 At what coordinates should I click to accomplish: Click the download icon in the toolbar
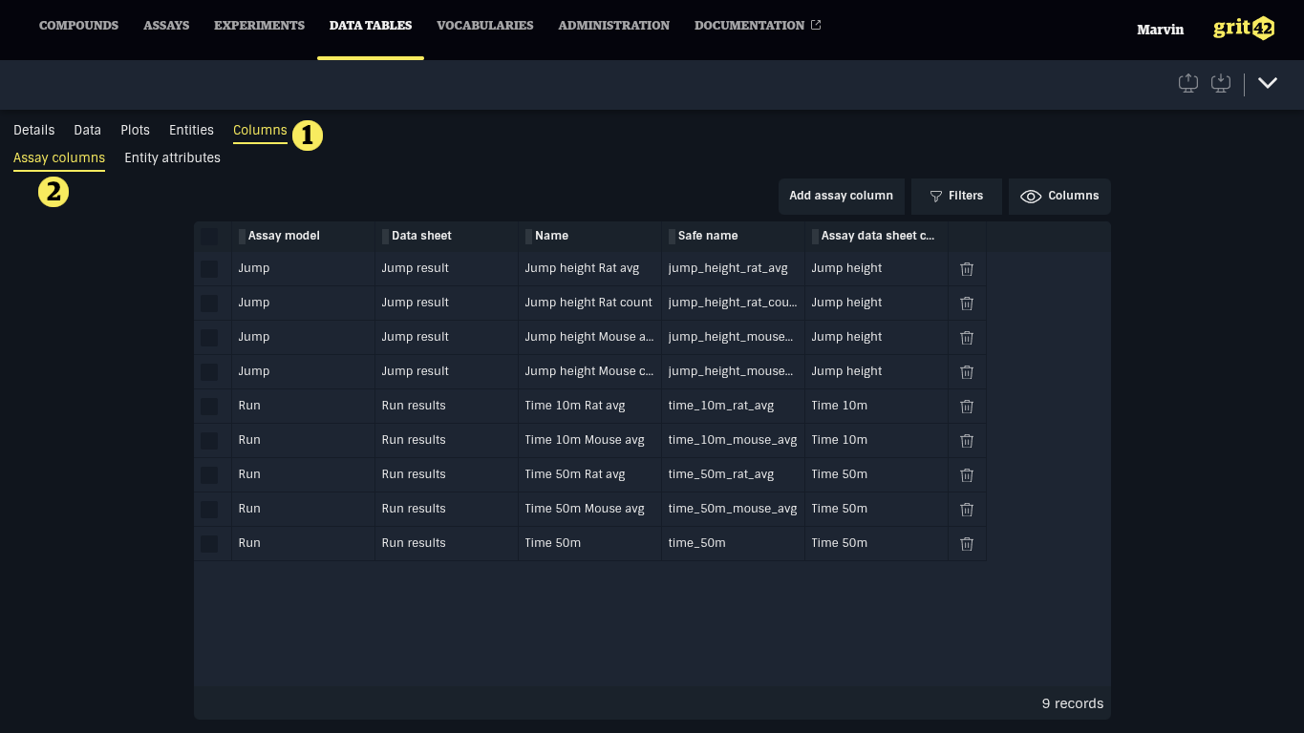[1220, 83]
